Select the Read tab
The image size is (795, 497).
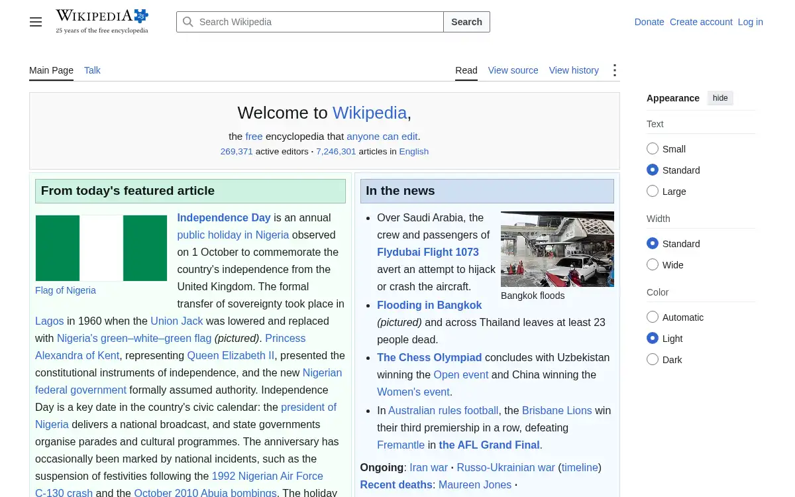466,70
